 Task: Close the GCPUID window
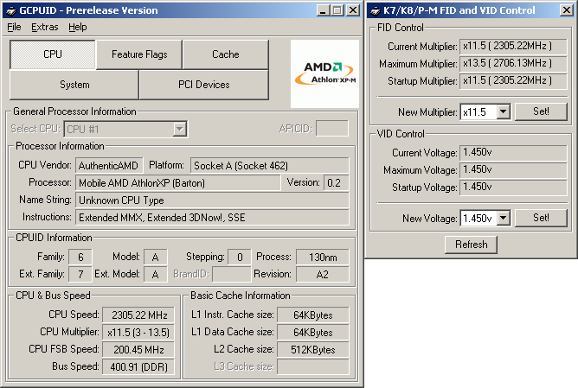(353, 10)
